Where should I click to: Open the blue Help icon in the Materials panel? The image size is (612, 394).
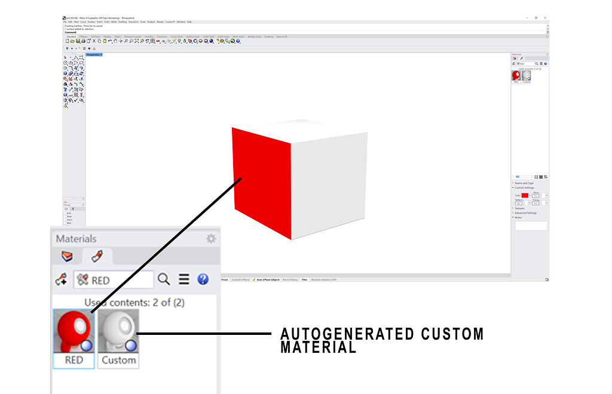pyautogui.click(x=203, y=279)
